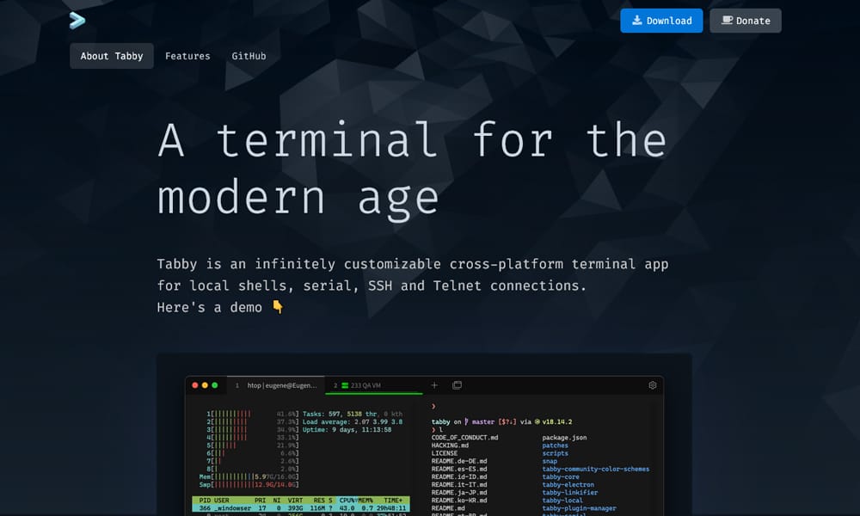This screenshot has width=860, height=516.
Task: Click the Tabby arrow logo
Action: tap(77, 21)
